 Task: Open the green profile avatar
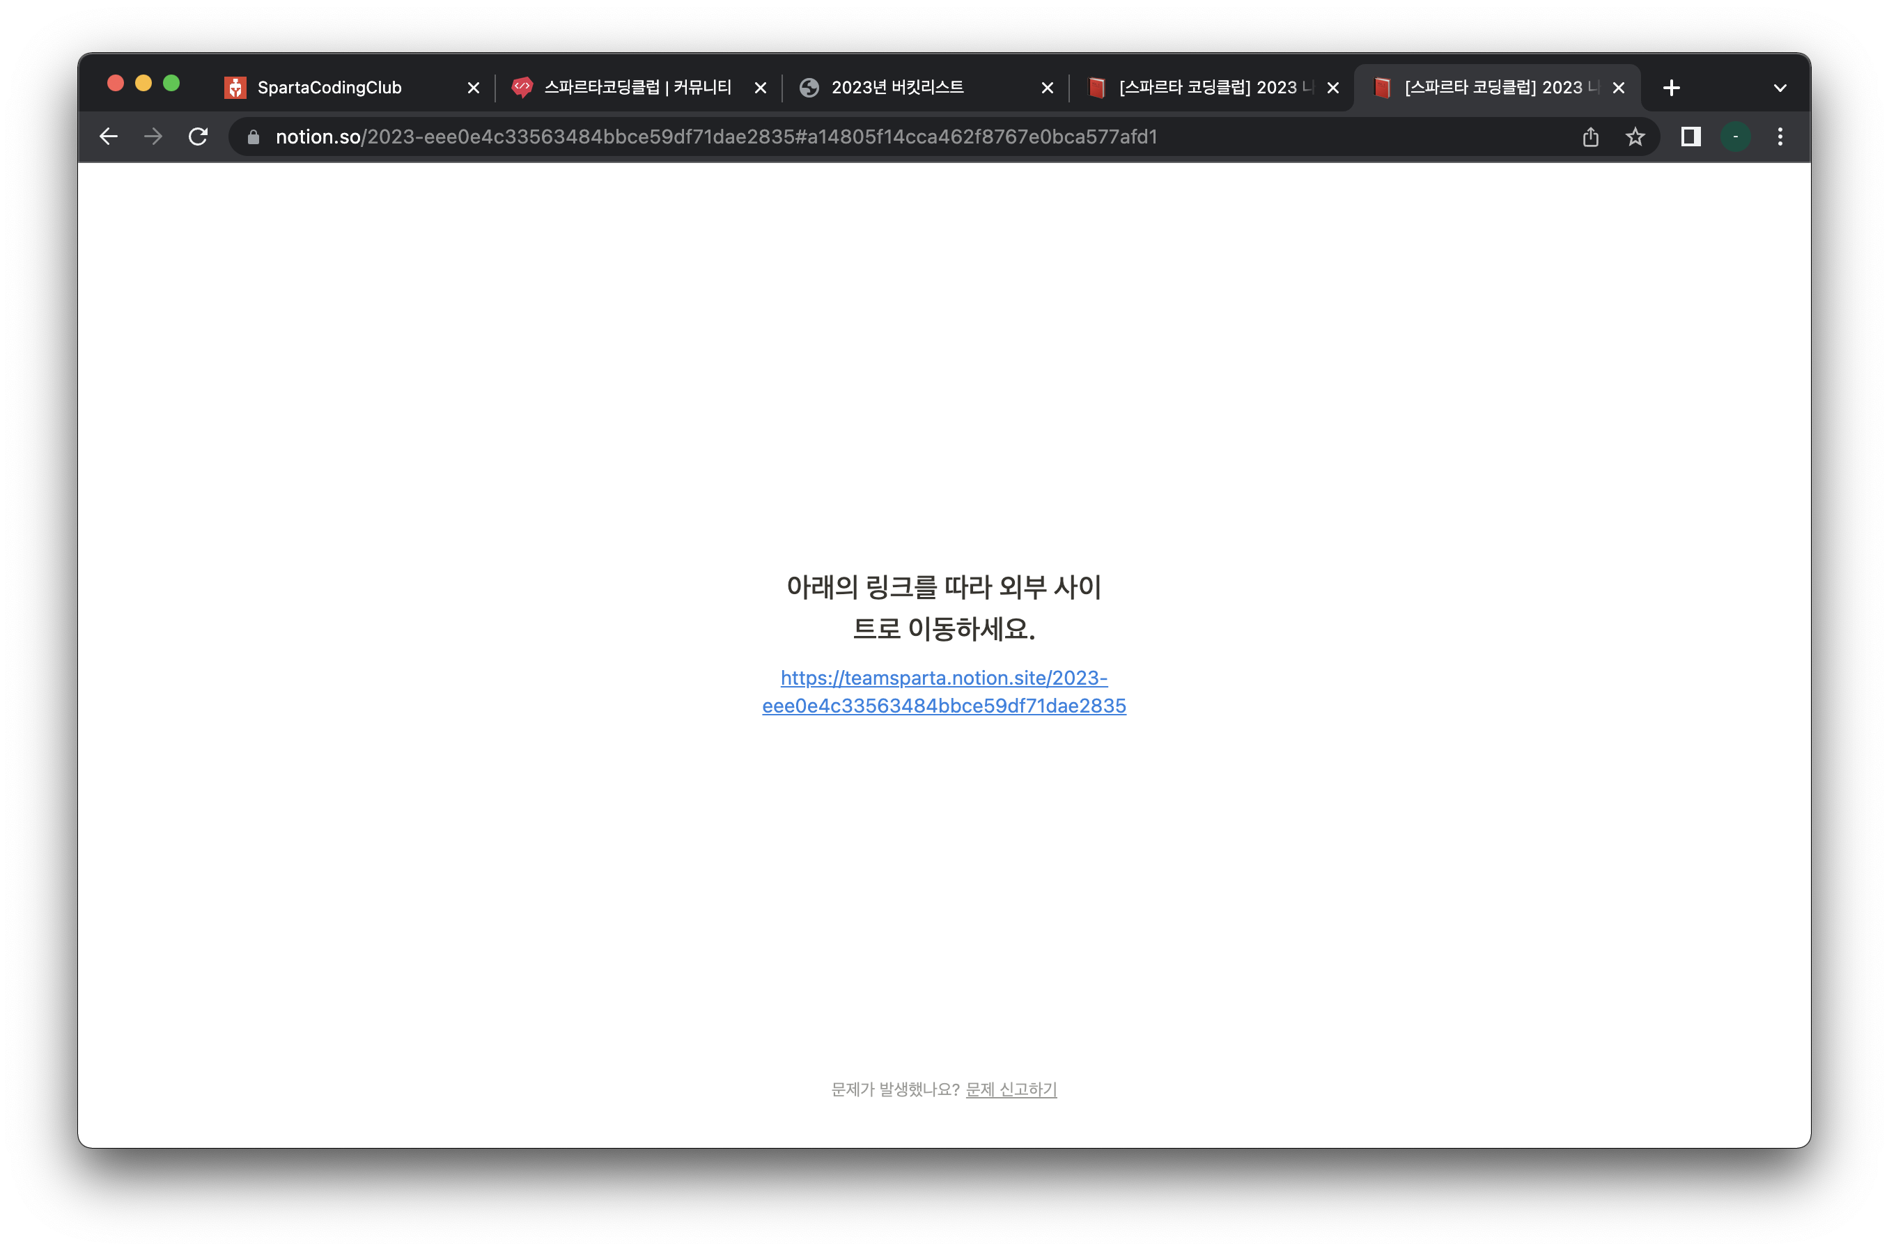(1735, 137)
